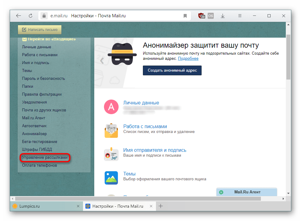Open Темы heading link in main

130,174
